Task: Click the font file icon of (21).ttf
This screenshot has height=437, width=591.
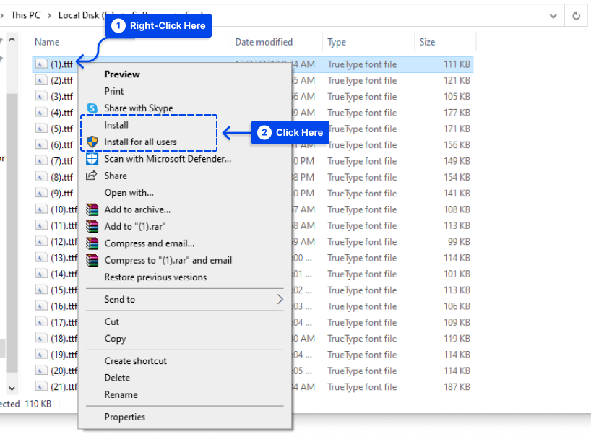Action: click(41, 387)
